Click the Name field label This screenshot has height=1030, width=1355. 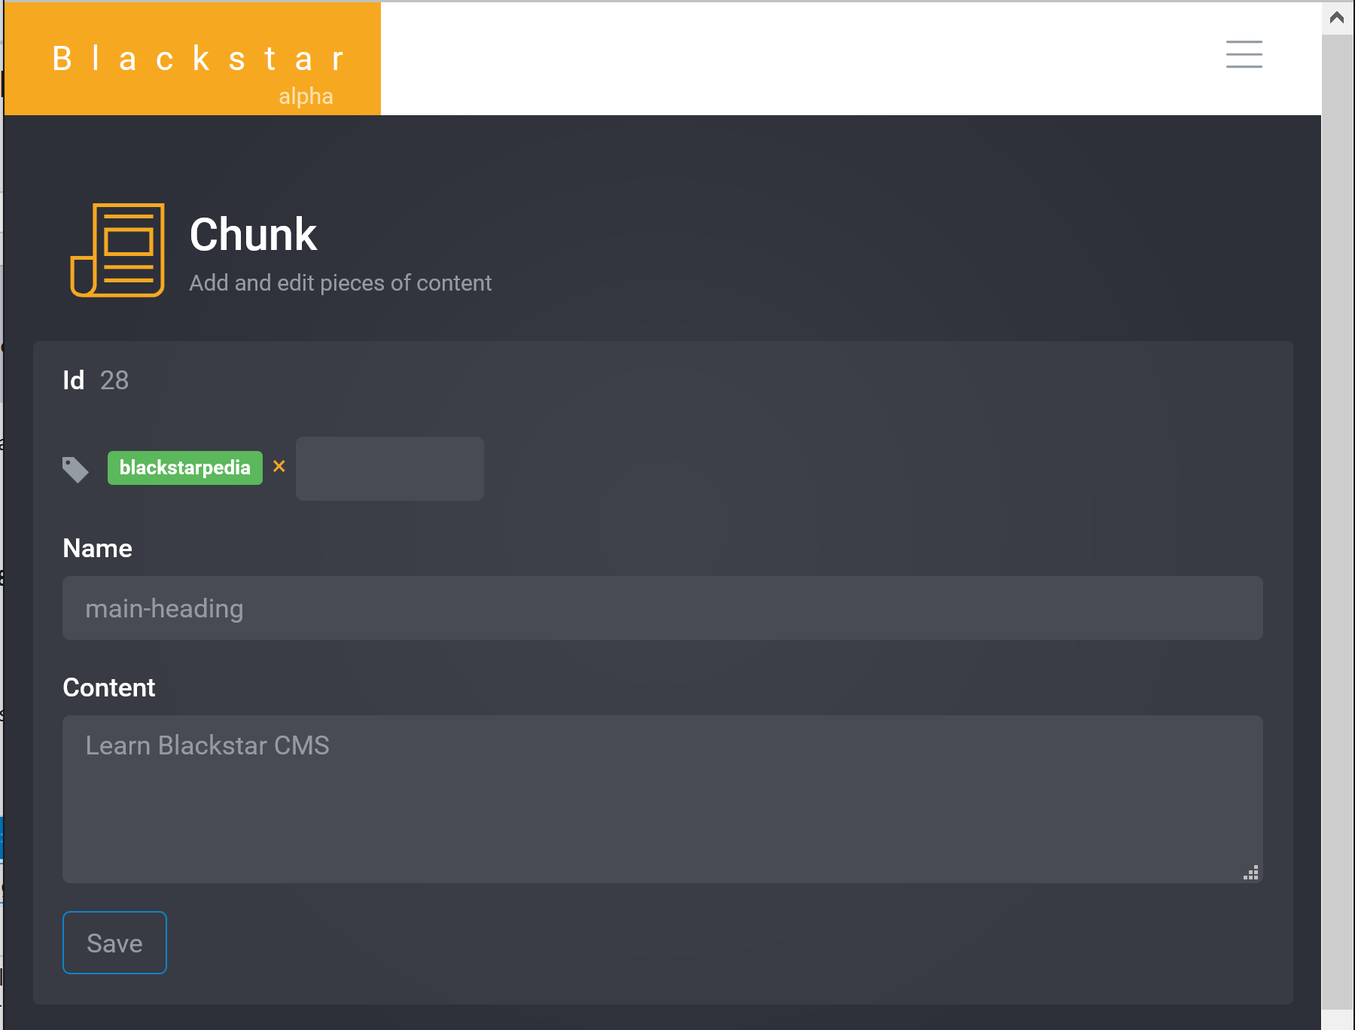[98, 548]
